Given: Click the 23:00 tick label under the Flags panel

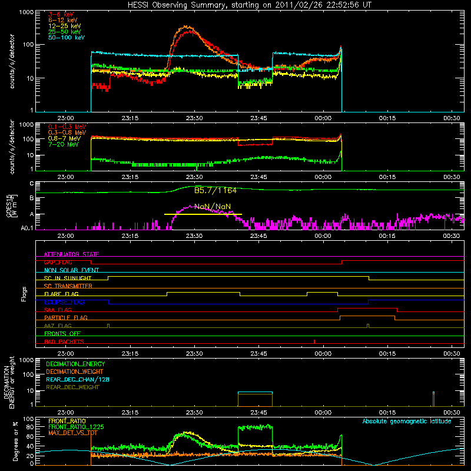Looking at the screenshot, I should [x=65, y=354].
